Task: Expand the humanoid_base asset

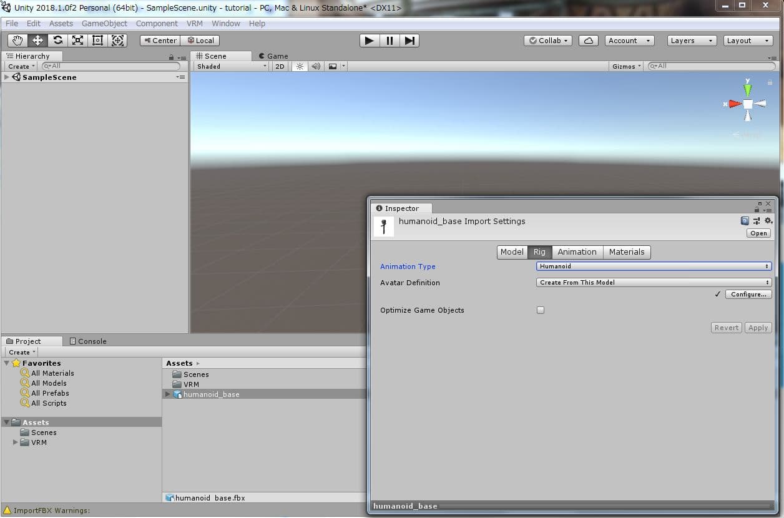Action: pyautogui.click(x=167, y=394)
